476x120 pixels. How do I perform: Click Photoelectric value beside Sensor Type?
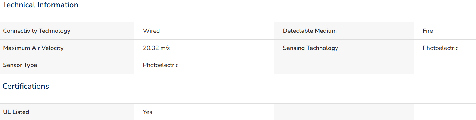click(161, 65)
